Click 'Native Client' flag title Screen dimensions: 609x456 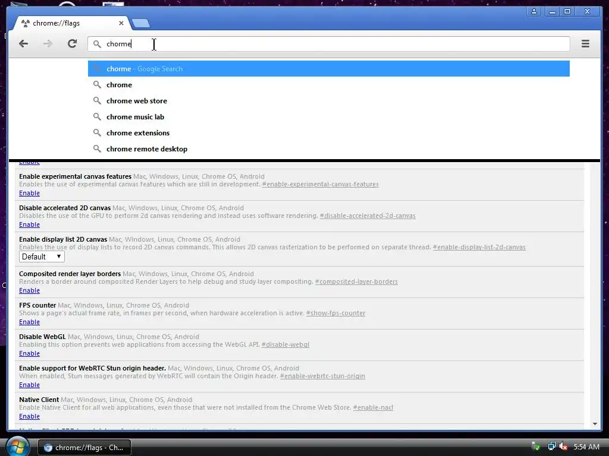point(39,400)
